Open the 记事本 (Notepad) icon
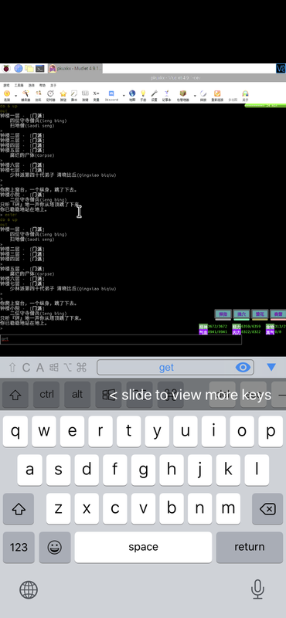The image size is (286, 618). (x=166, y=96)
